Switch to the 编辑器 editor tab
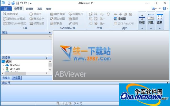This screenshot has width=170, height=106. [x=29, y=9]
